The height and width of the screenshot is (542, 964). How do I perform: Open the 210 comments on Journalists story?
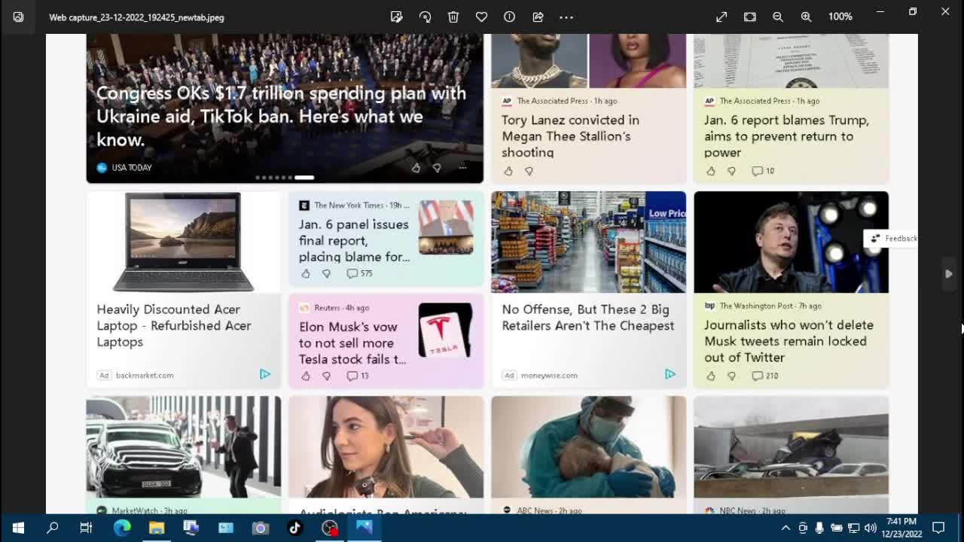764,376
